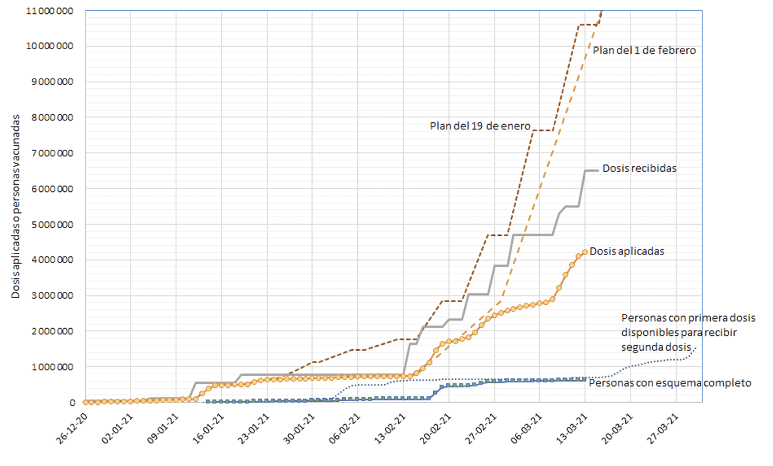Click the 'Plan del 1 de febrero' series label
Screen dimensions: 773x466
(x=644, y=51)
